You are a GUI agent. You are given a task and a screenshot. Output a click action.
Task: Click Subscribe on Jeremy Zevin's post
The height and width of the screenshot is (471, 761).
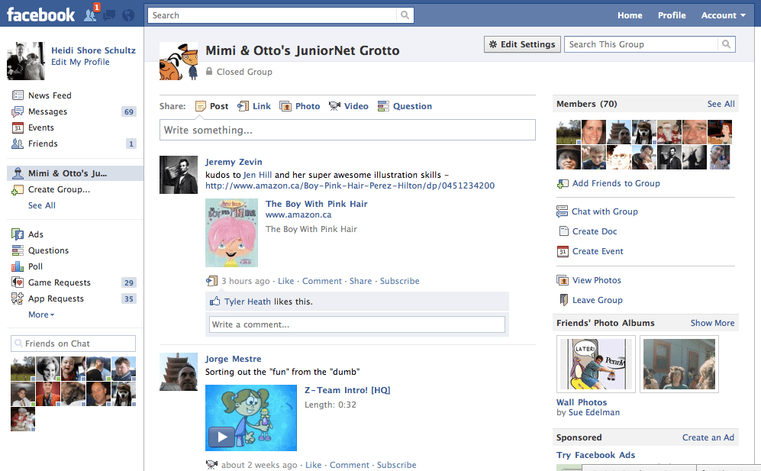(x=399, y=281)
